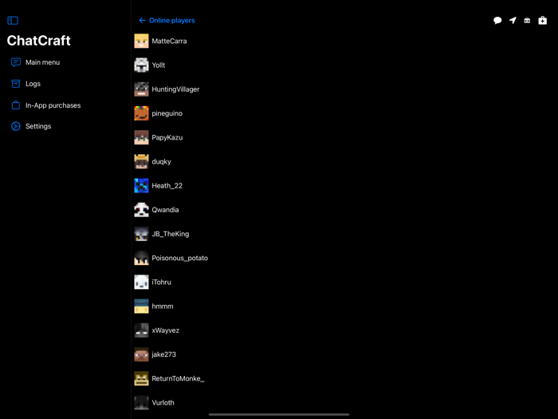Image resolution: width=558 pixels, height=419 pixels.
Task: Click Yollt's avatar head
Action: (141, 65)
